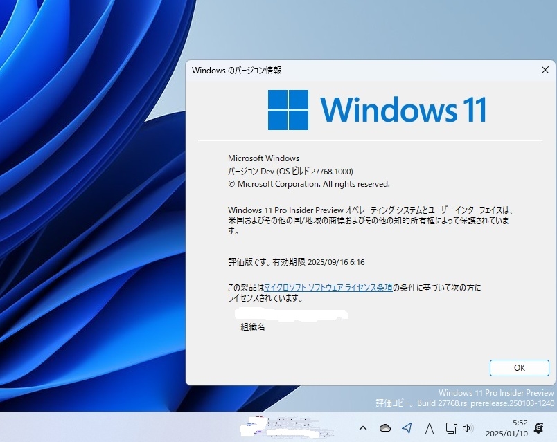Viewport: 557px width, 442px height.
Task: Click the Windows のバージョン情報 title bar text
Action: pos(236,71)
